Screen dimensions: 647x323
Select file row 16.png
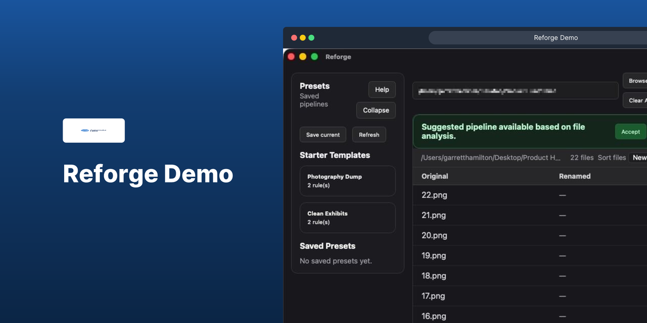[x=530, y=315]
